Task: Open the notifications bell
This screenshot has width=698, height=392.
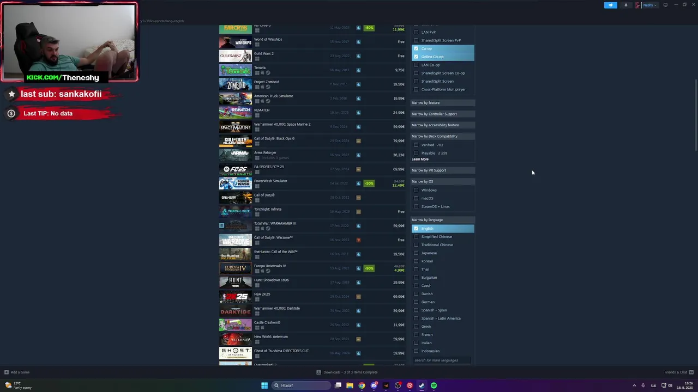Action: click(x=625, y=5)
